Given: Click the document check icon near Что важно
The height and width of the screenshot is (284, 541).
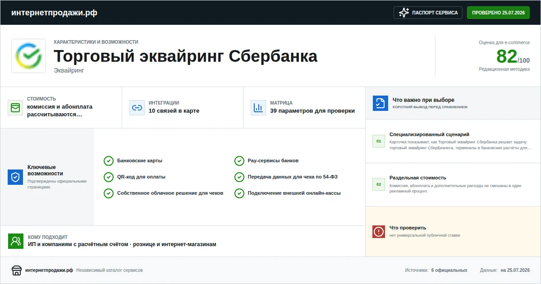Looking at the screenshot, I should point(381,103).
